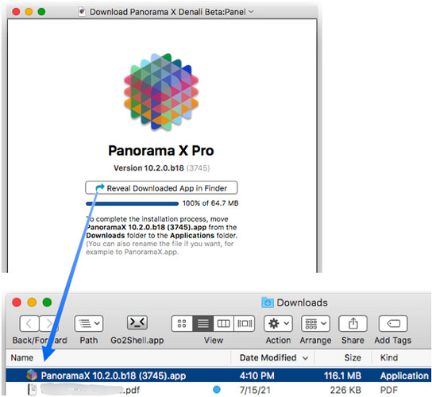The height and width of the screenshot is (397, 432).
Task: Click the 226 KB size cell
Action: pyautogui.click(x=345, y=390)
